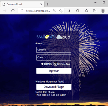This screenshot has height=106, width=108.
Task: Reload the page with the refresh icon
Action: point(13,11)
